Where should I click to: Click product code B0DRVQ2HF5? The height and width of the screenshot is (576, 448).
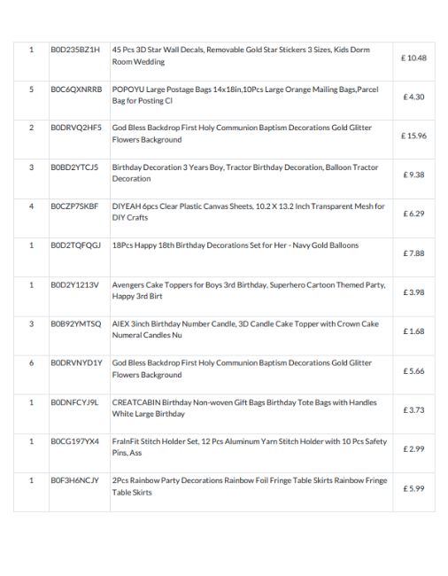click(x=76, y=128)
